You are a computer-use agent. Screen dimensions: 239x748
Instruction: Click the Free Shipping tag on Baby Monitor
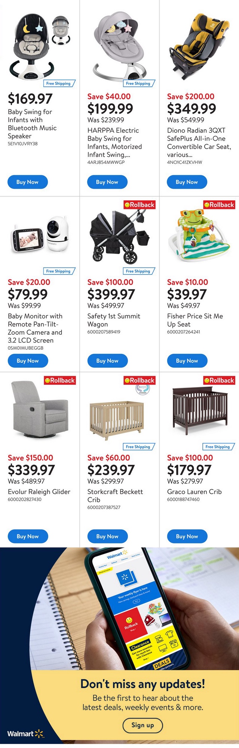[58, 271]
